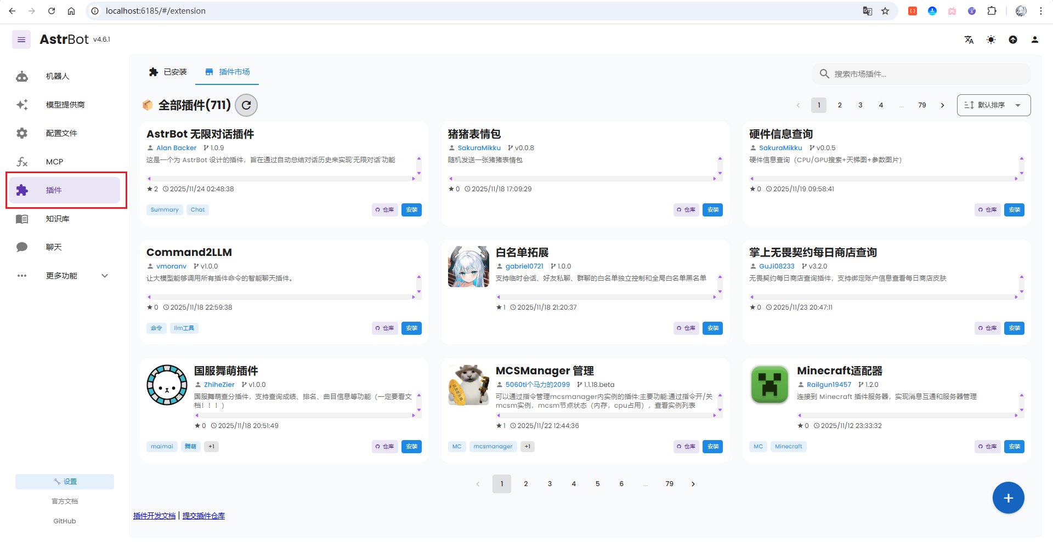Open the 默认排序 sort dropdown

[993, 105]
